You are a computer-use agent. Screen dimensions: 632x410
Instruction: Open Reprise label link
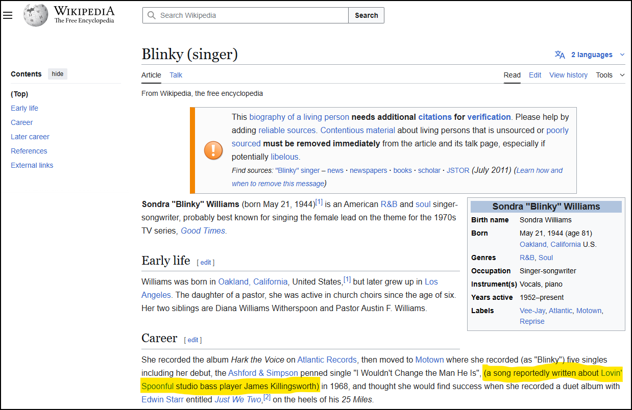[532, 321]
